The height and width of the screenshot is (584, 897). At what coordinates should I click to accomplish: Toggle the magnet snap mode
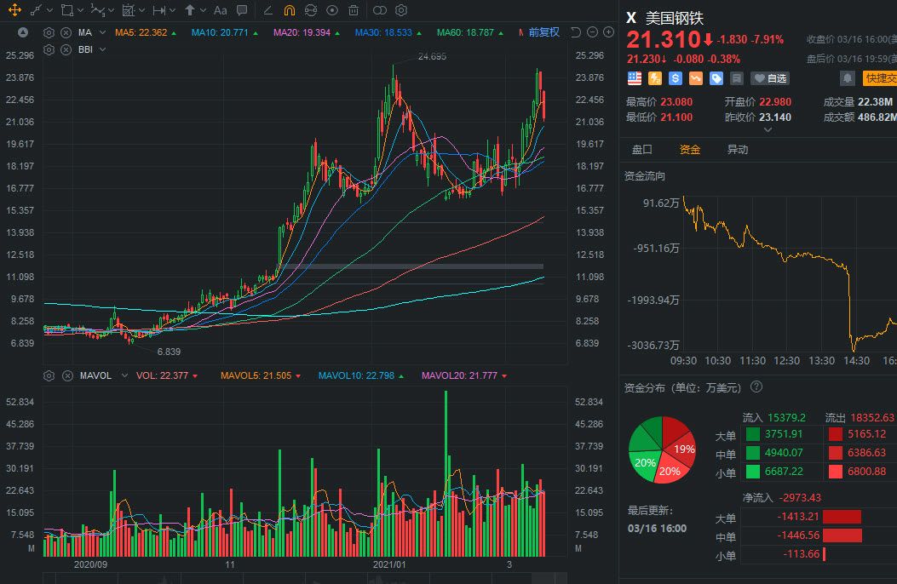[290, 10]
